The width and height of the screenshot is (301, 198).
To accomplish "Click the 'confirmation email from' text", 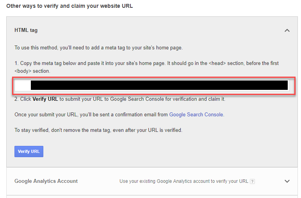I will pyautogui.click(x=141, y=115).
